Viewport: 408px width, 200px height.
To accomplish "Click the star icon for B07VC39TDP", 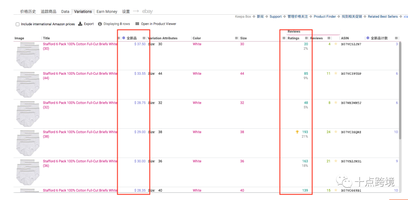I will [x=336, y=74].
